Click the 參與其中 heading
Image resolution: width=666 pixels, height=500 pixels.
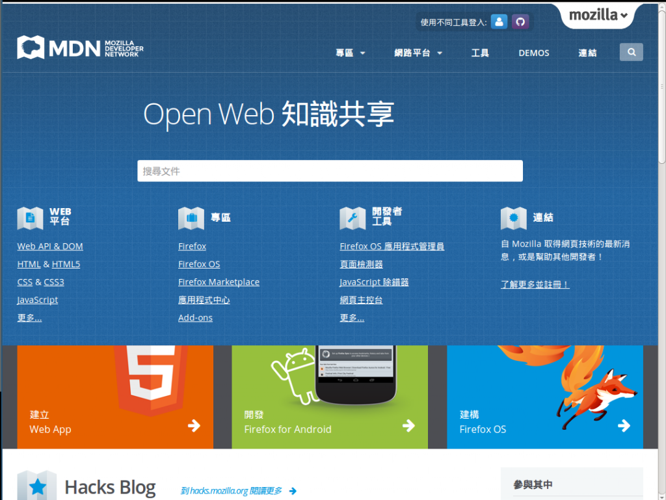click(x=533, y=484)
